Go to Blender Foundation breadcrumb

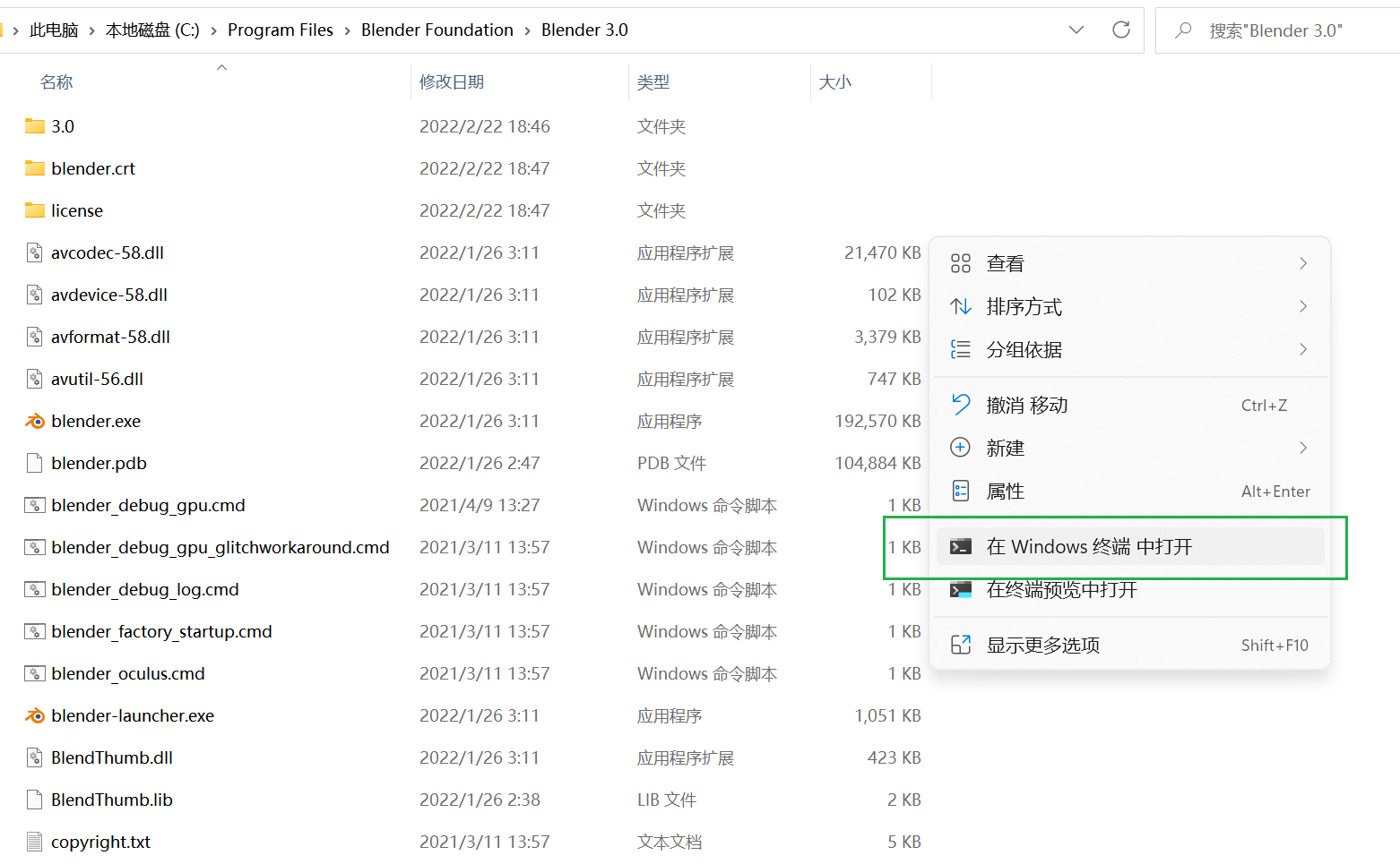(437, 30)
